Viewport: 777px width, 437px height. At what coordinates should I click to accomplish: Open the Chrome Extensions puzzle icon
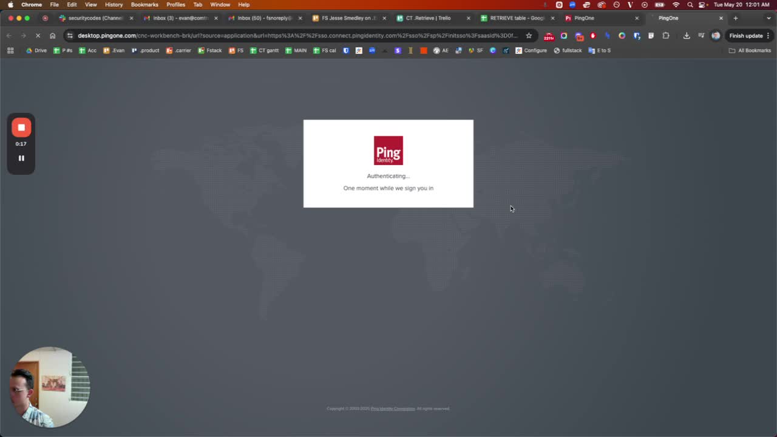666,36
